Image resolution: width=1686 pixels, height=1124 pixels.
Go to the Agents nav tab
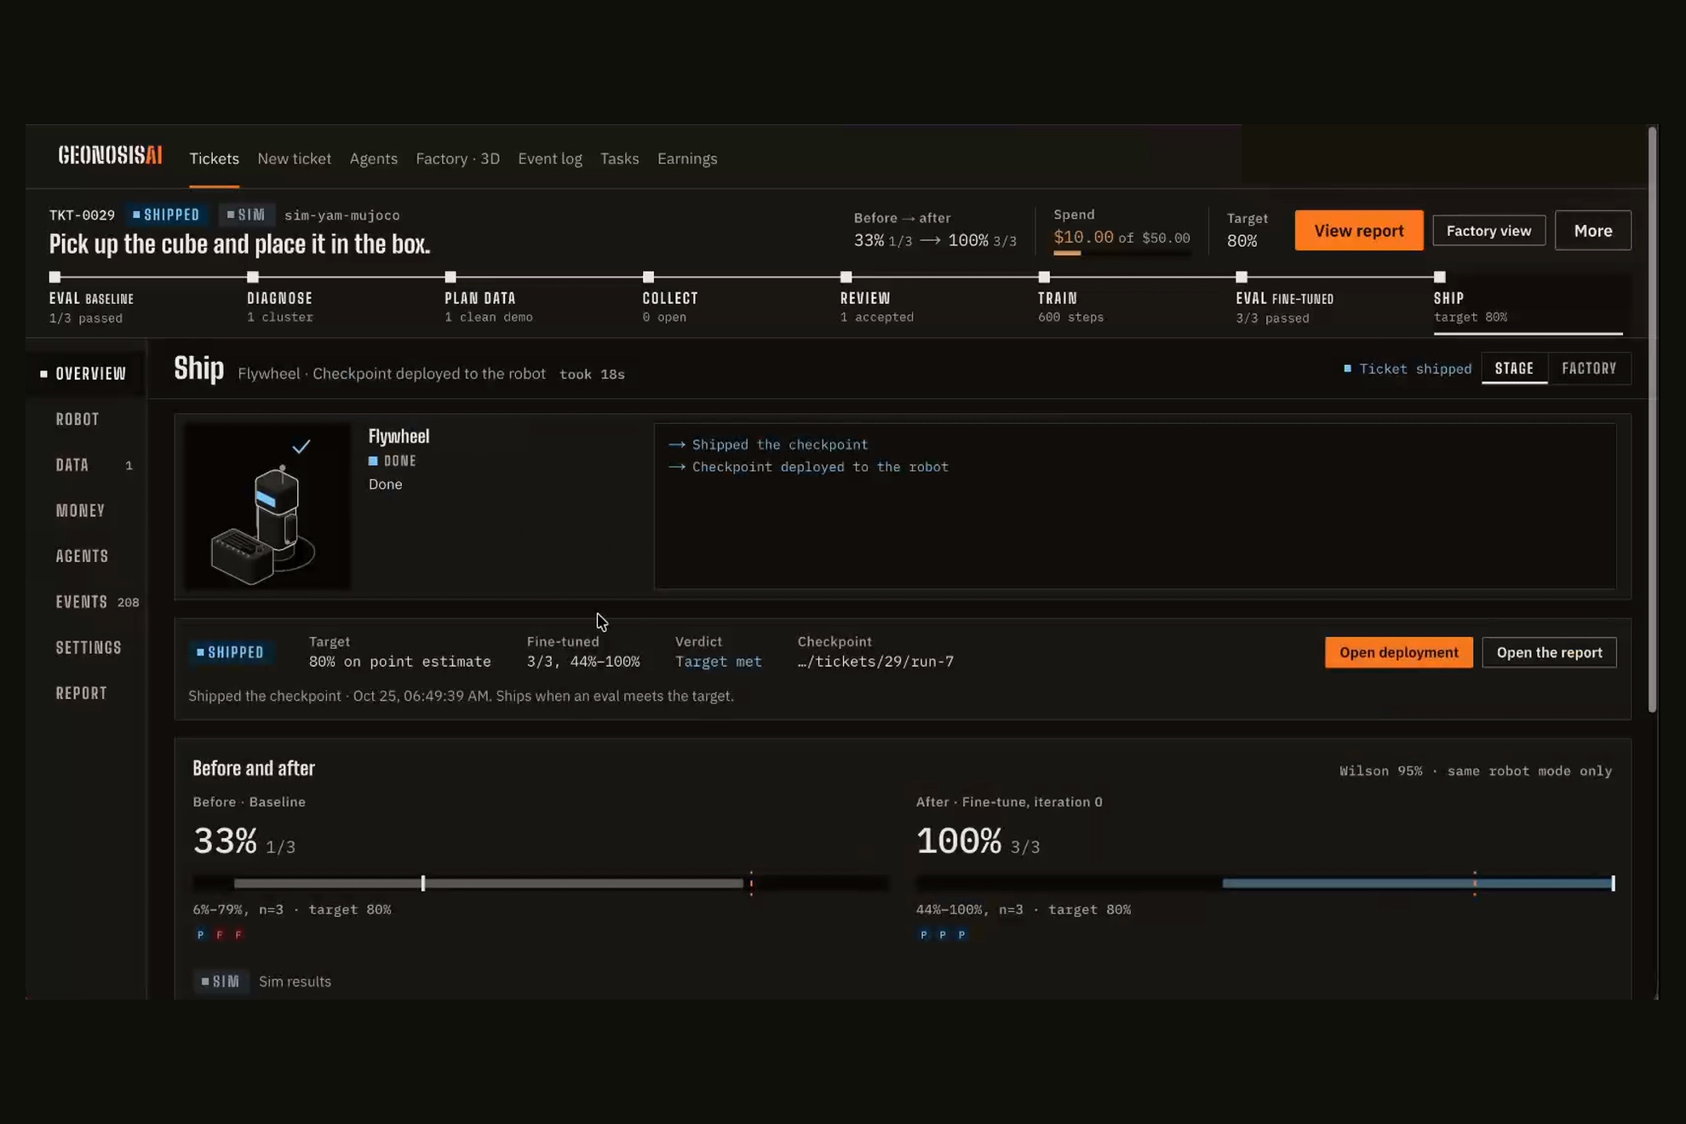pos(373,158)
